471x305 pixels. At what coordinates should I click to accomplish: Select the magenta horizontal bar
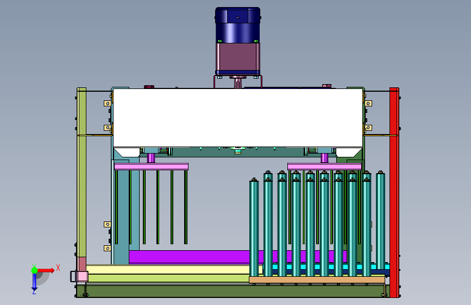(189, 257)
